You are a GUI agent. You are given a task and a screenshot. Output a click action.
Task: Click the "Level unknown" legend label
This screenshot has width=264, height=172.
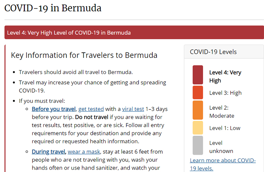[x=221, y=147]
